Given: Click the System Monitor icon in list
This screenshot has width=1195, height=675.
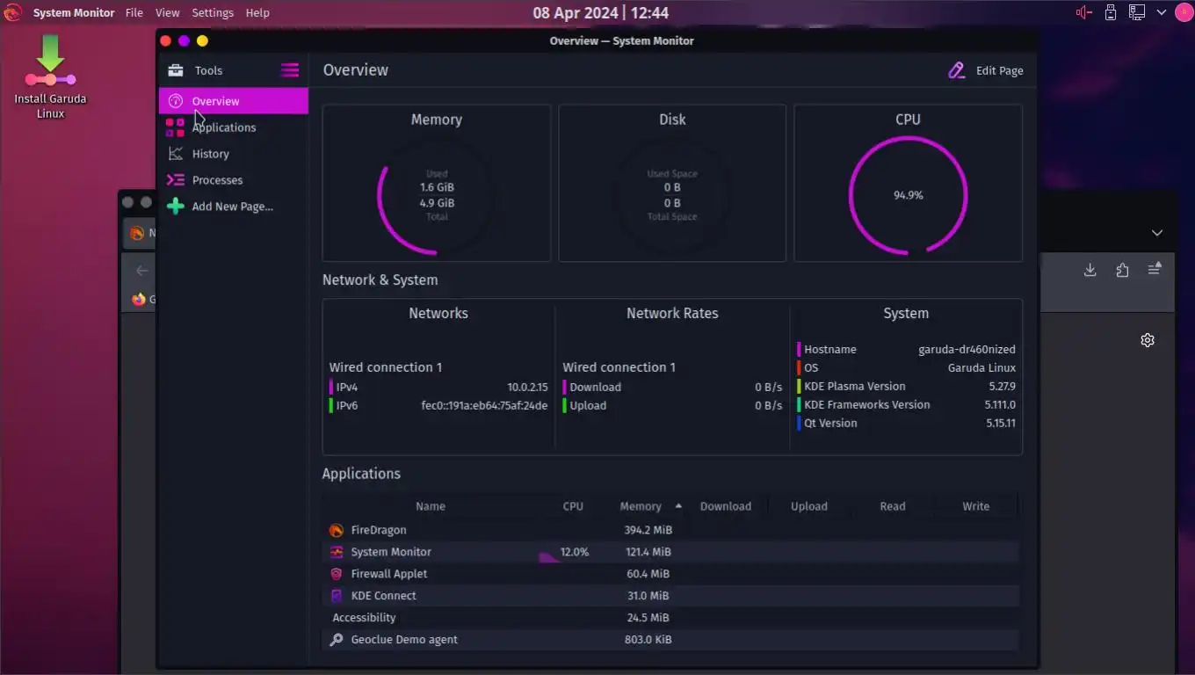Looking at the screenshot, I should pos(336,552).
